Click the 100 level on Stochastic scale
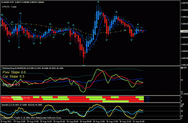 click(182, 104)
